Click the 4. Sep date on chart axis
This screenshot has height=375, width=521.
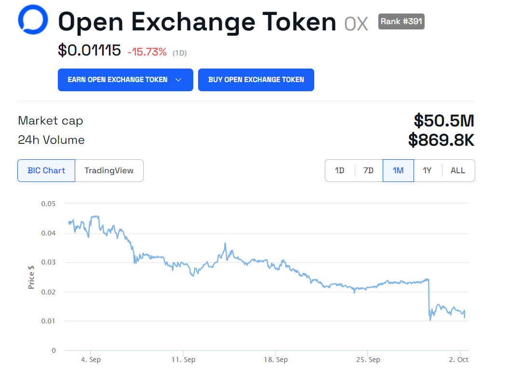[x=91, y=360]
